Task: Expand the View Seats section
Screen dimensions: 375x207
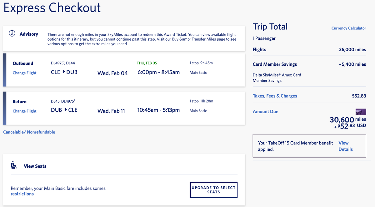Action: pyautogui.click(x=35, y=166)
